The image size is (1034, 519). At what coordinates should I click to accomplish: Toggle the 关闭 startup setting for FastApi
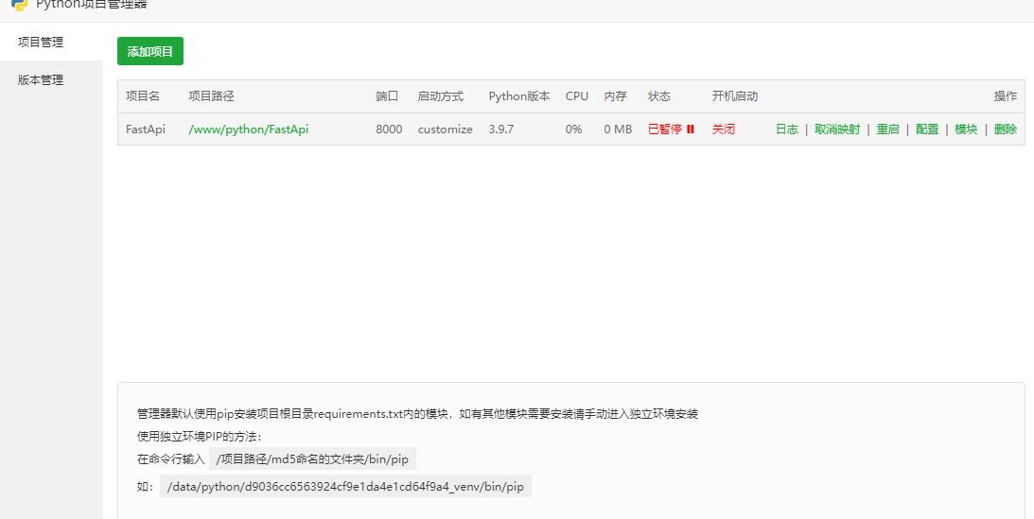click(723, 130)
